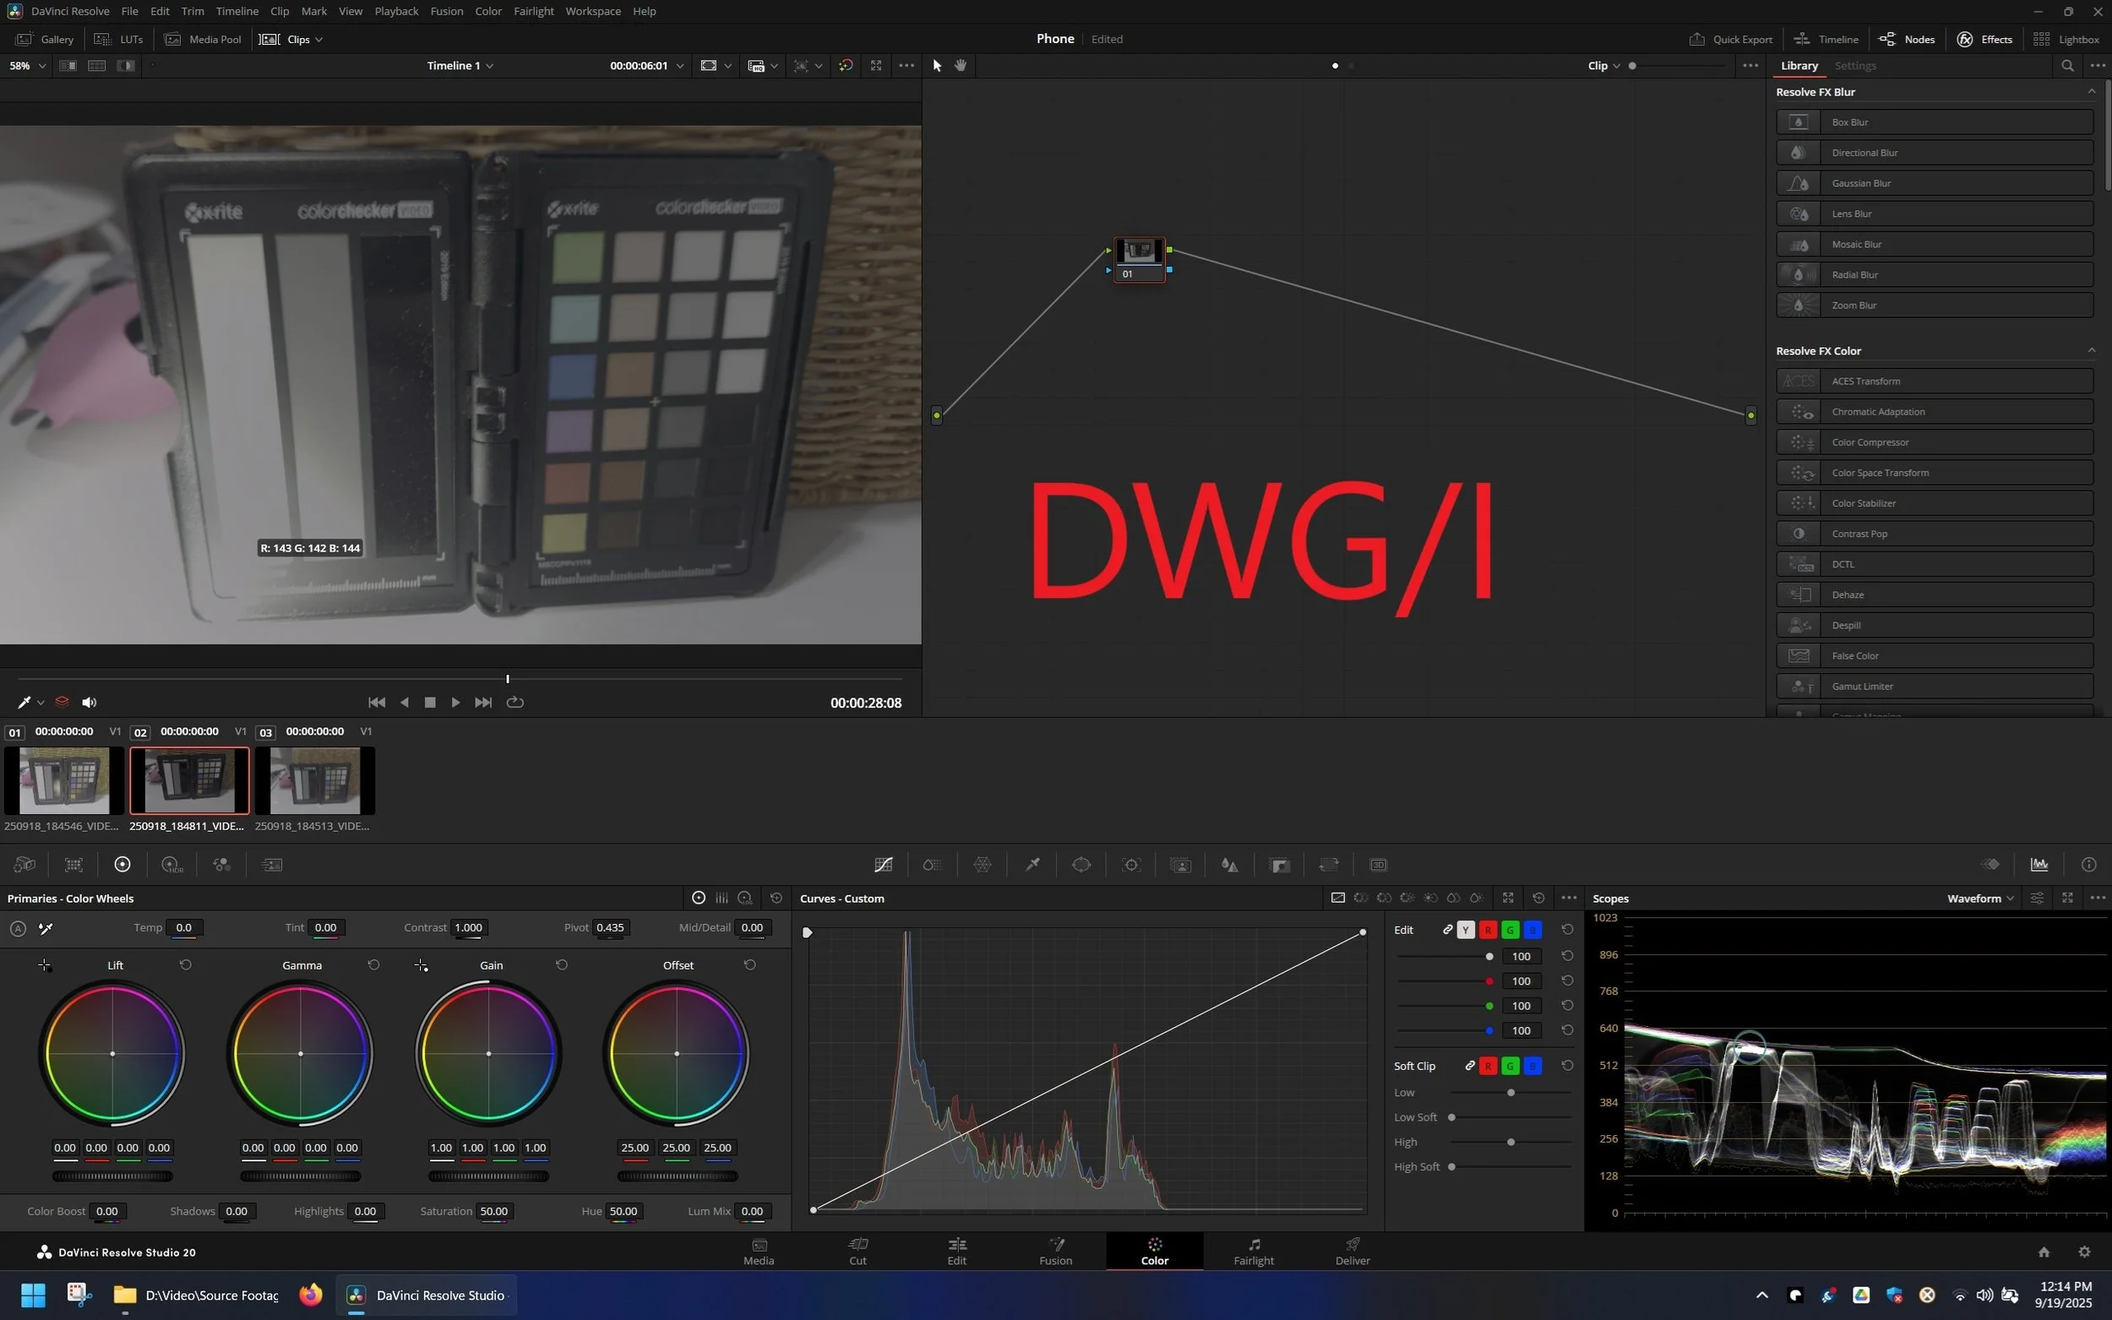Click the Quick Export button
The image size is (2112, 1320).
point(1730,40)
